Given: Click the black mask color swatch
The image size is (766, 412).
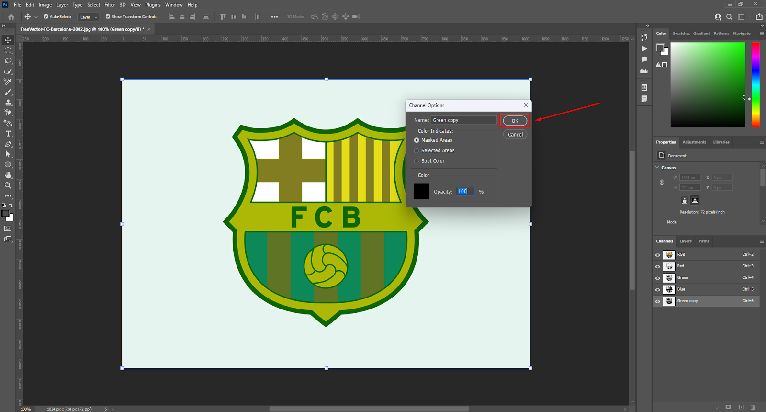Looking at the screenshot, I should (421, 191).
